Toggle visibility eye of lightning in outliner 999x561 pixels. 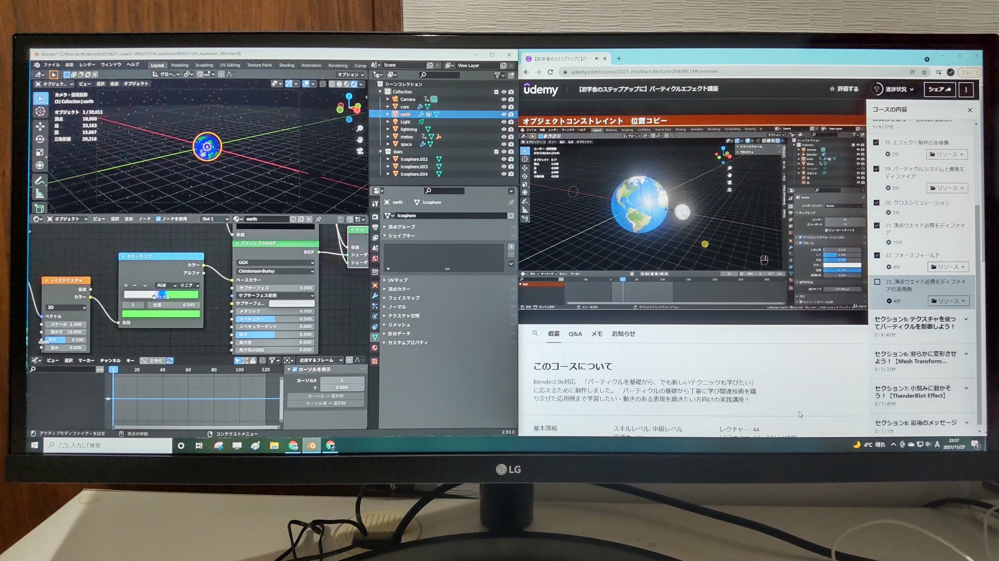tap(504, 129)
